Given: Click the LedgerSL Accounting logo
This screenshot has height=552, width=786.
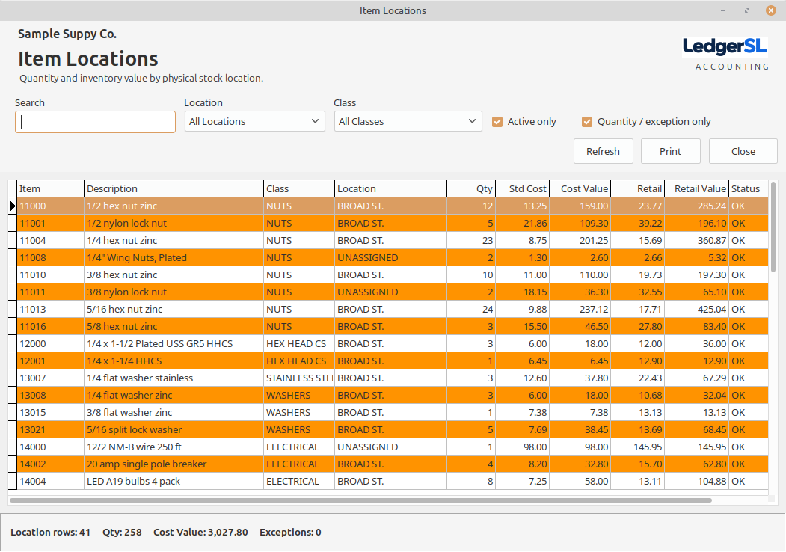Looking at the screenshot, I should tap(725, 53).
